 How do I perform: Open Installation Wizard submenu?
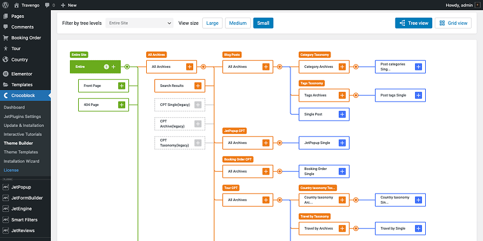22,161
